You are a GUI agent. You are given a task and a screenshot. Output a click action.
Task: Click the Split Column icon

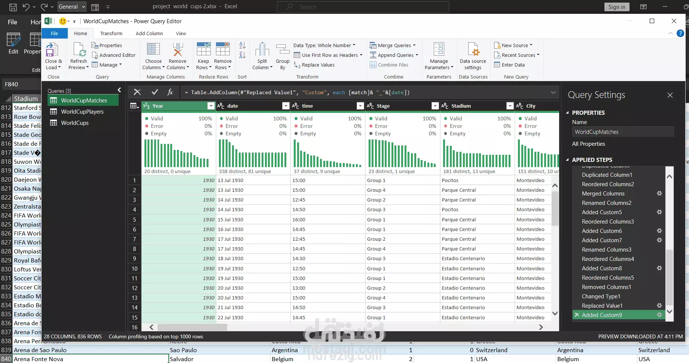point(262,50)
